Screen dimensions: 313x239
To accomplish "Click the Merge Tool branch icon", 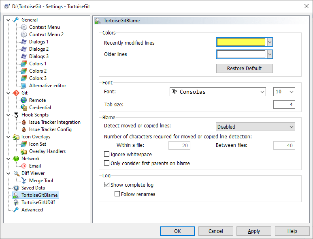I will [x=24, y=181].
